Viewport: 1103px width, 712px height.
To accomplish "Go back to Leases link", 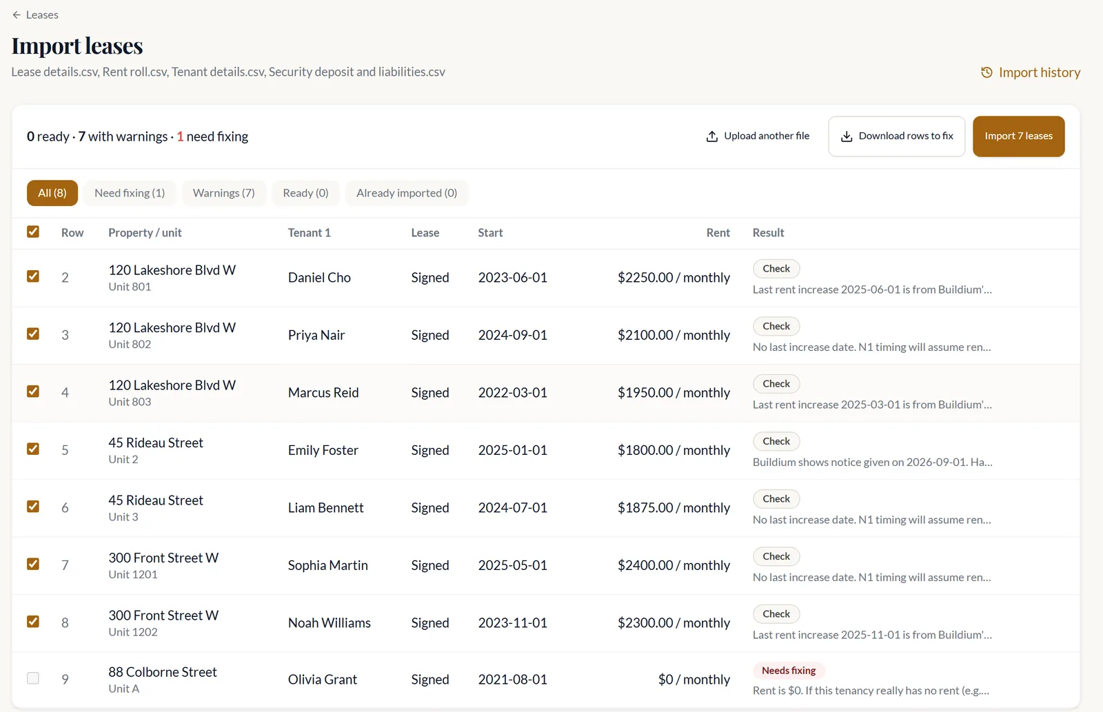I will click(35, 14).
